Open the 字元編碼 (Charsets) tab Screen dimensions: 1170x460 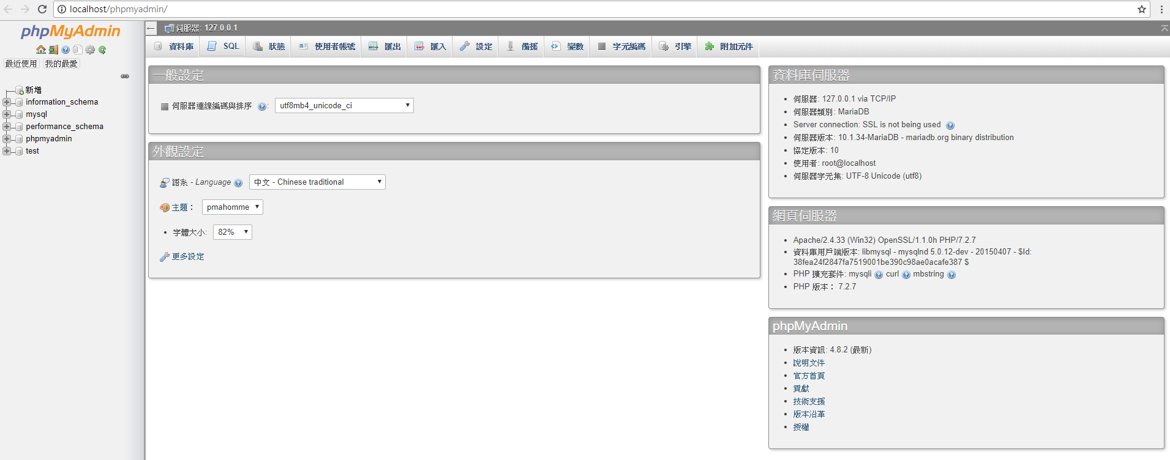pyautogui.click(x=621, y=46)
